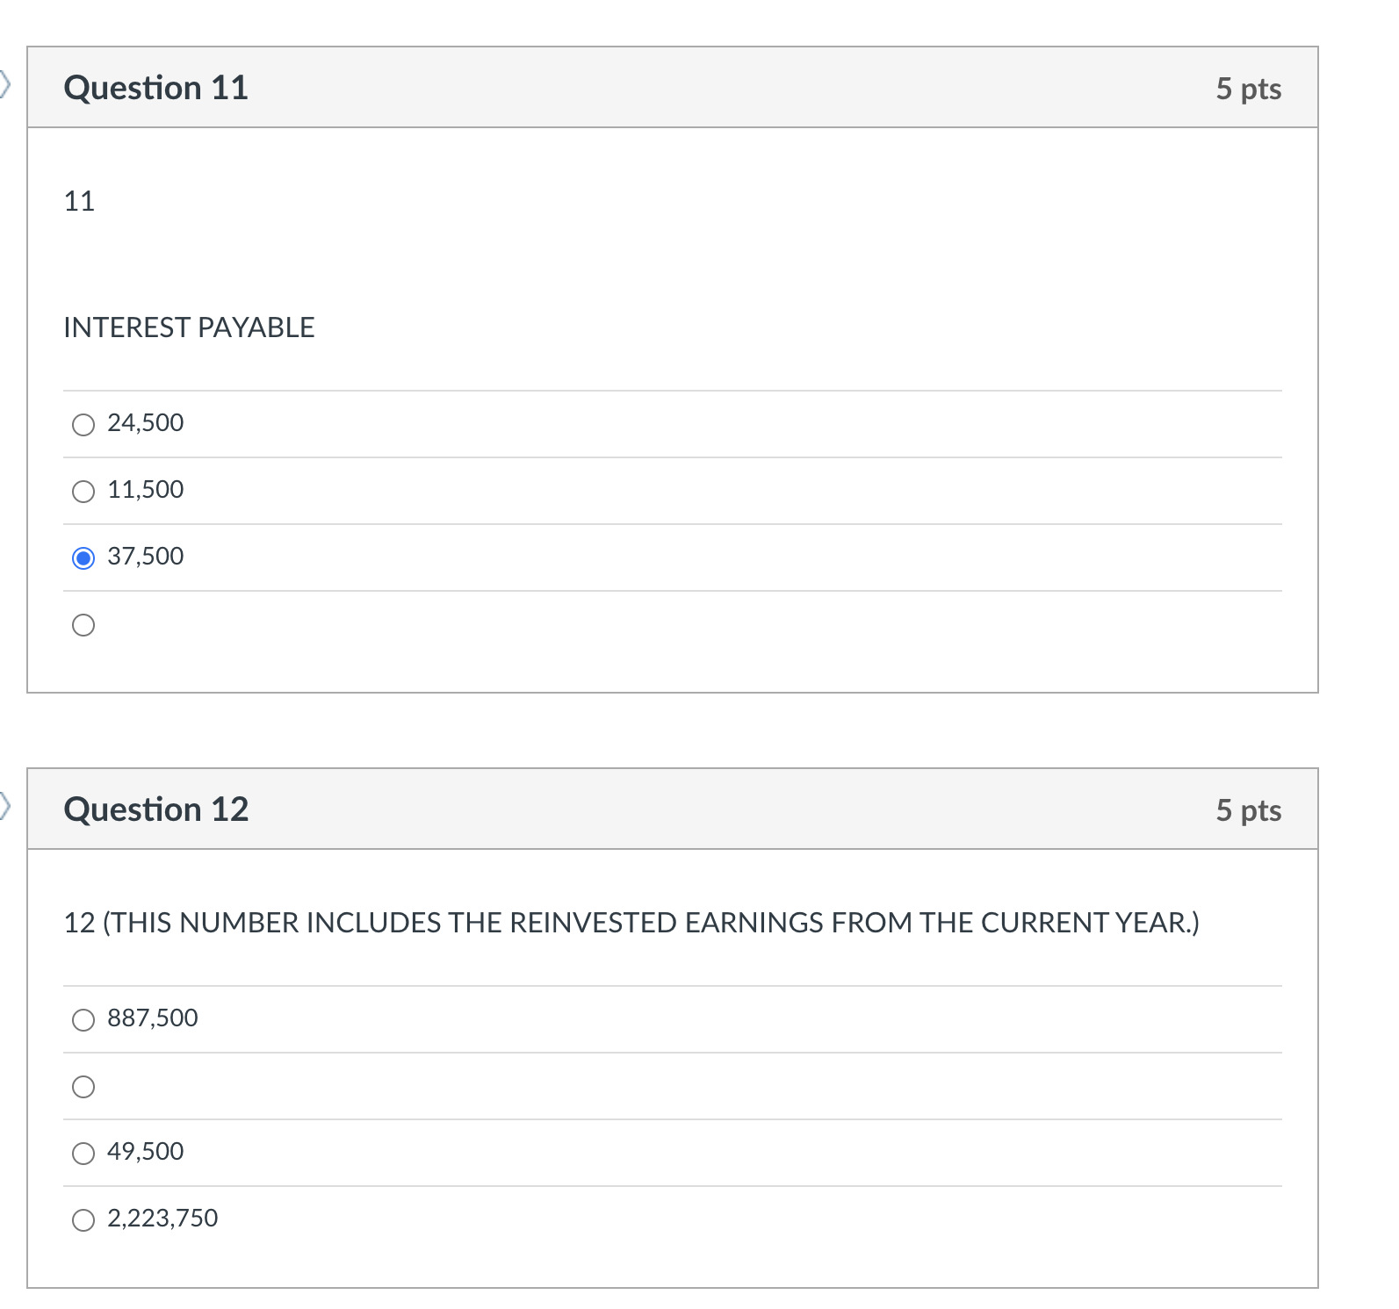This screenshot has height=1309, width=1399.
Task: Select the 24,500 radio button in Question 11
Action: [x=83, y=425]
